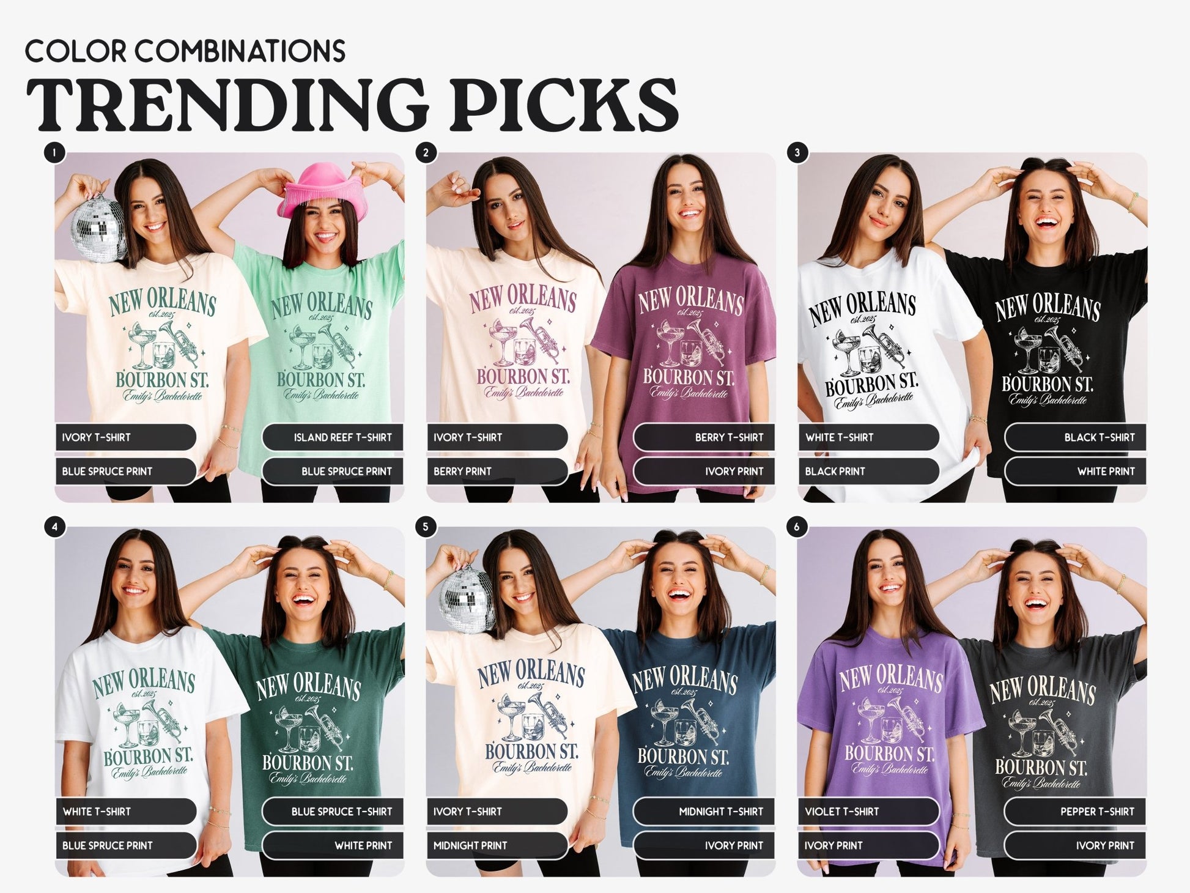Open the white and black shirts photo
The width and height of the screenshot is (1190, 893).
972,327
